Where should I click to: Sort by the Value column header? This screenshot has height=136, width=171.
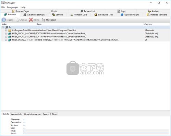click(19, 24)
